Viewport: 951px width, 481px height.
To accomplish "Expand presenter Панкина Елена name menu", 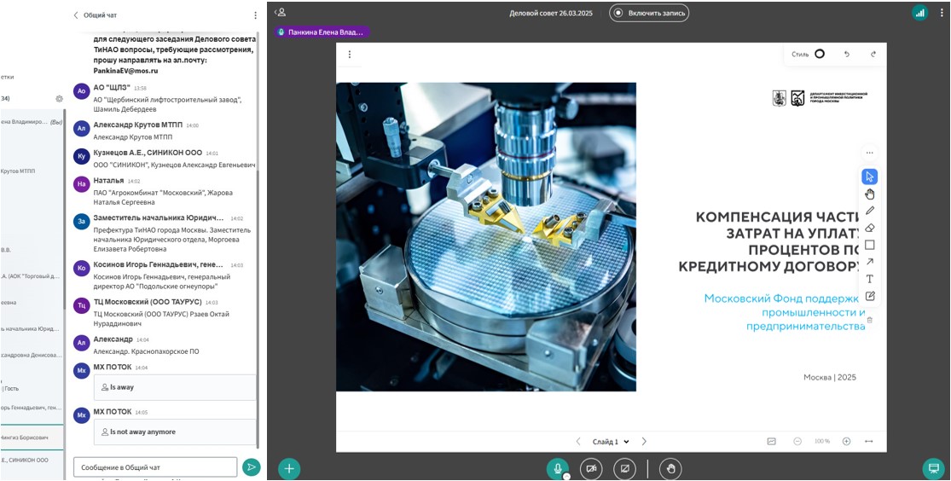I will [322, 32].
